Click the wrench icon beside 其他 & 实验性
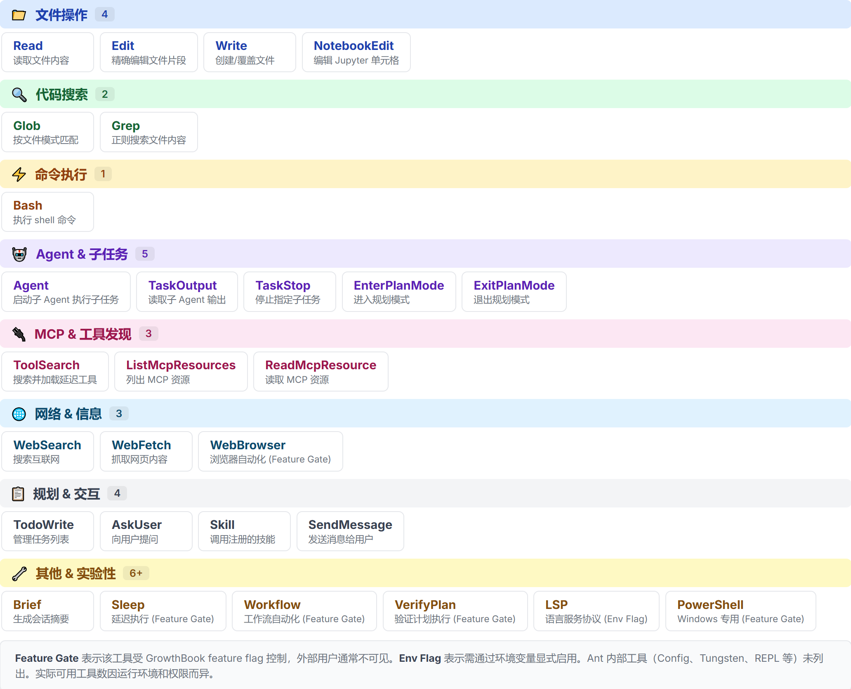851x689 pixels. [19, 573]
